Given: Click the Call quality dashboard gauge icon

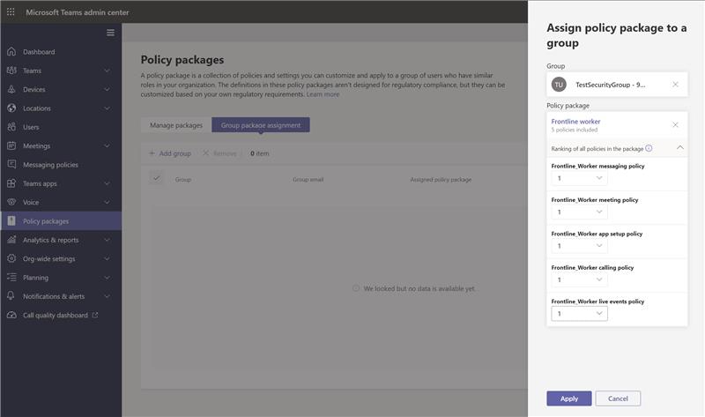Looking at the screenshot, I should click(x=11, y=315).
